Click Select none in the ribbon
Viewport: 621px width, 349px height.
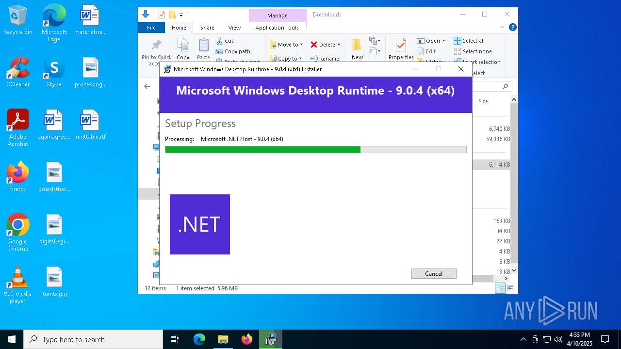[473, 51]
